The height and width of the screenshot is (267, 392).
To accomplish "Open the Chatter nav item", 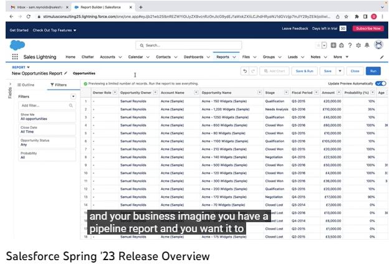I will pos(87,57).
